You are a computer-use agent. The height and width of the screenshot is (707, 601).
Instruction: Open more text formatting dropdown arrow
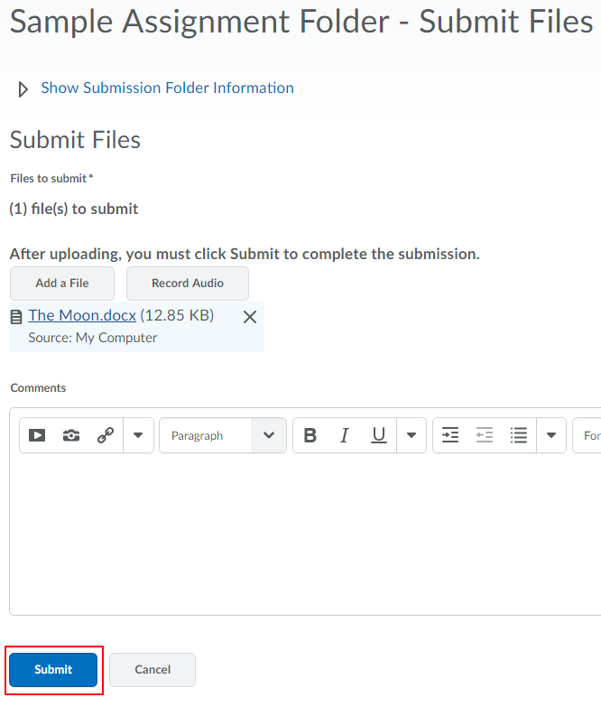411,435
